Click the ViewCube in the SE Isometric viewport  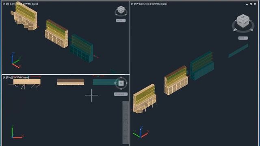coord(121,10)
